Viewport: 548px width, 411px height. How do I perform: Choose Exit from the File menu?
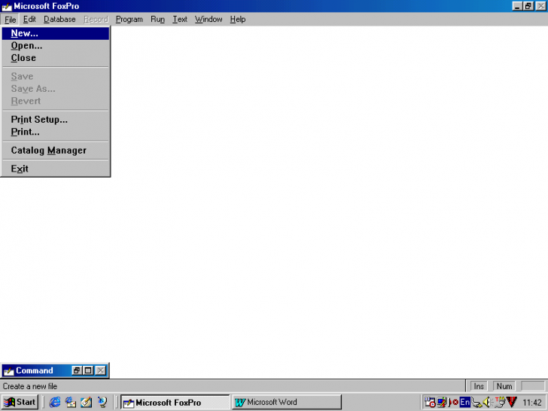[x=20, y=169]
